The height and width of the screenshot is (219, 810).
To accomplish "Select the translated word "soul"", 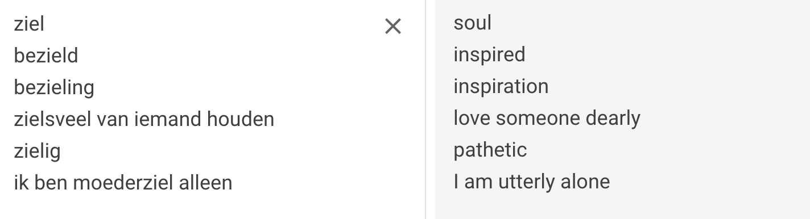I will pyautogui.click(x=473, y=23).
